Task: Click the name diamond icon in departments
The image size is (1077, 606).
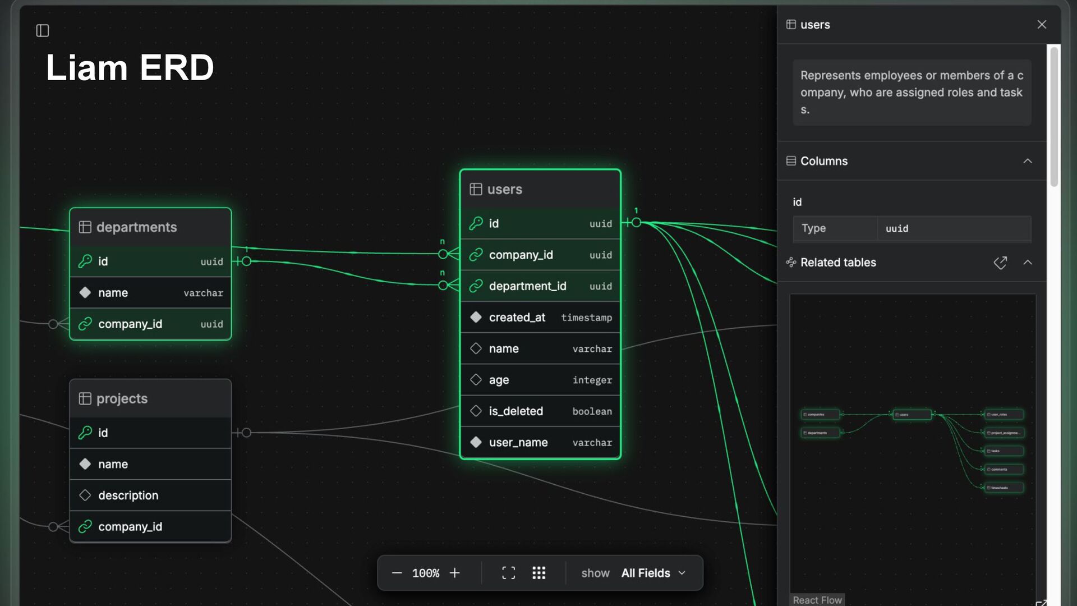Action: point(85,292)
